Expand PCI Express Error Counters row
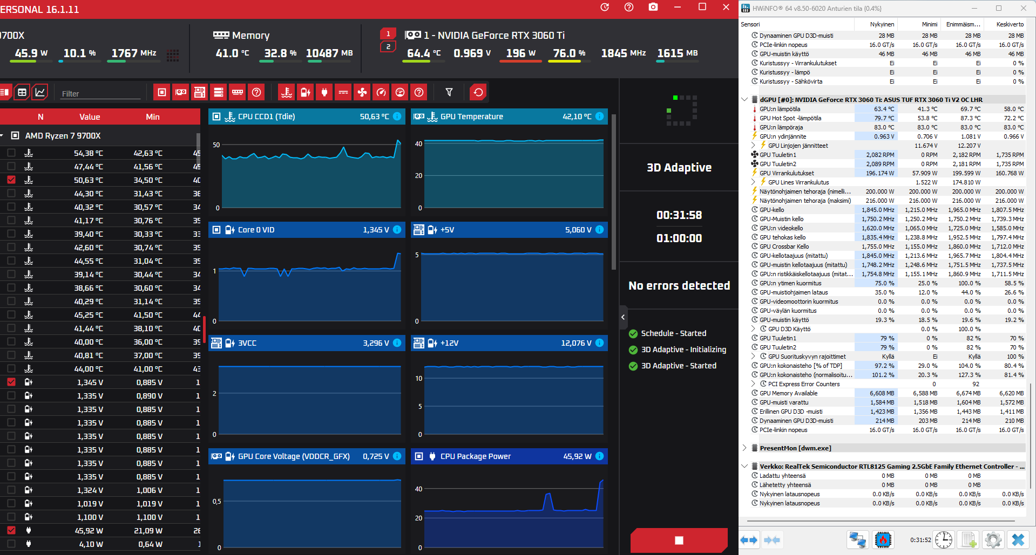The height and width of the screenshot is (555, 1036). click(753, 383)
